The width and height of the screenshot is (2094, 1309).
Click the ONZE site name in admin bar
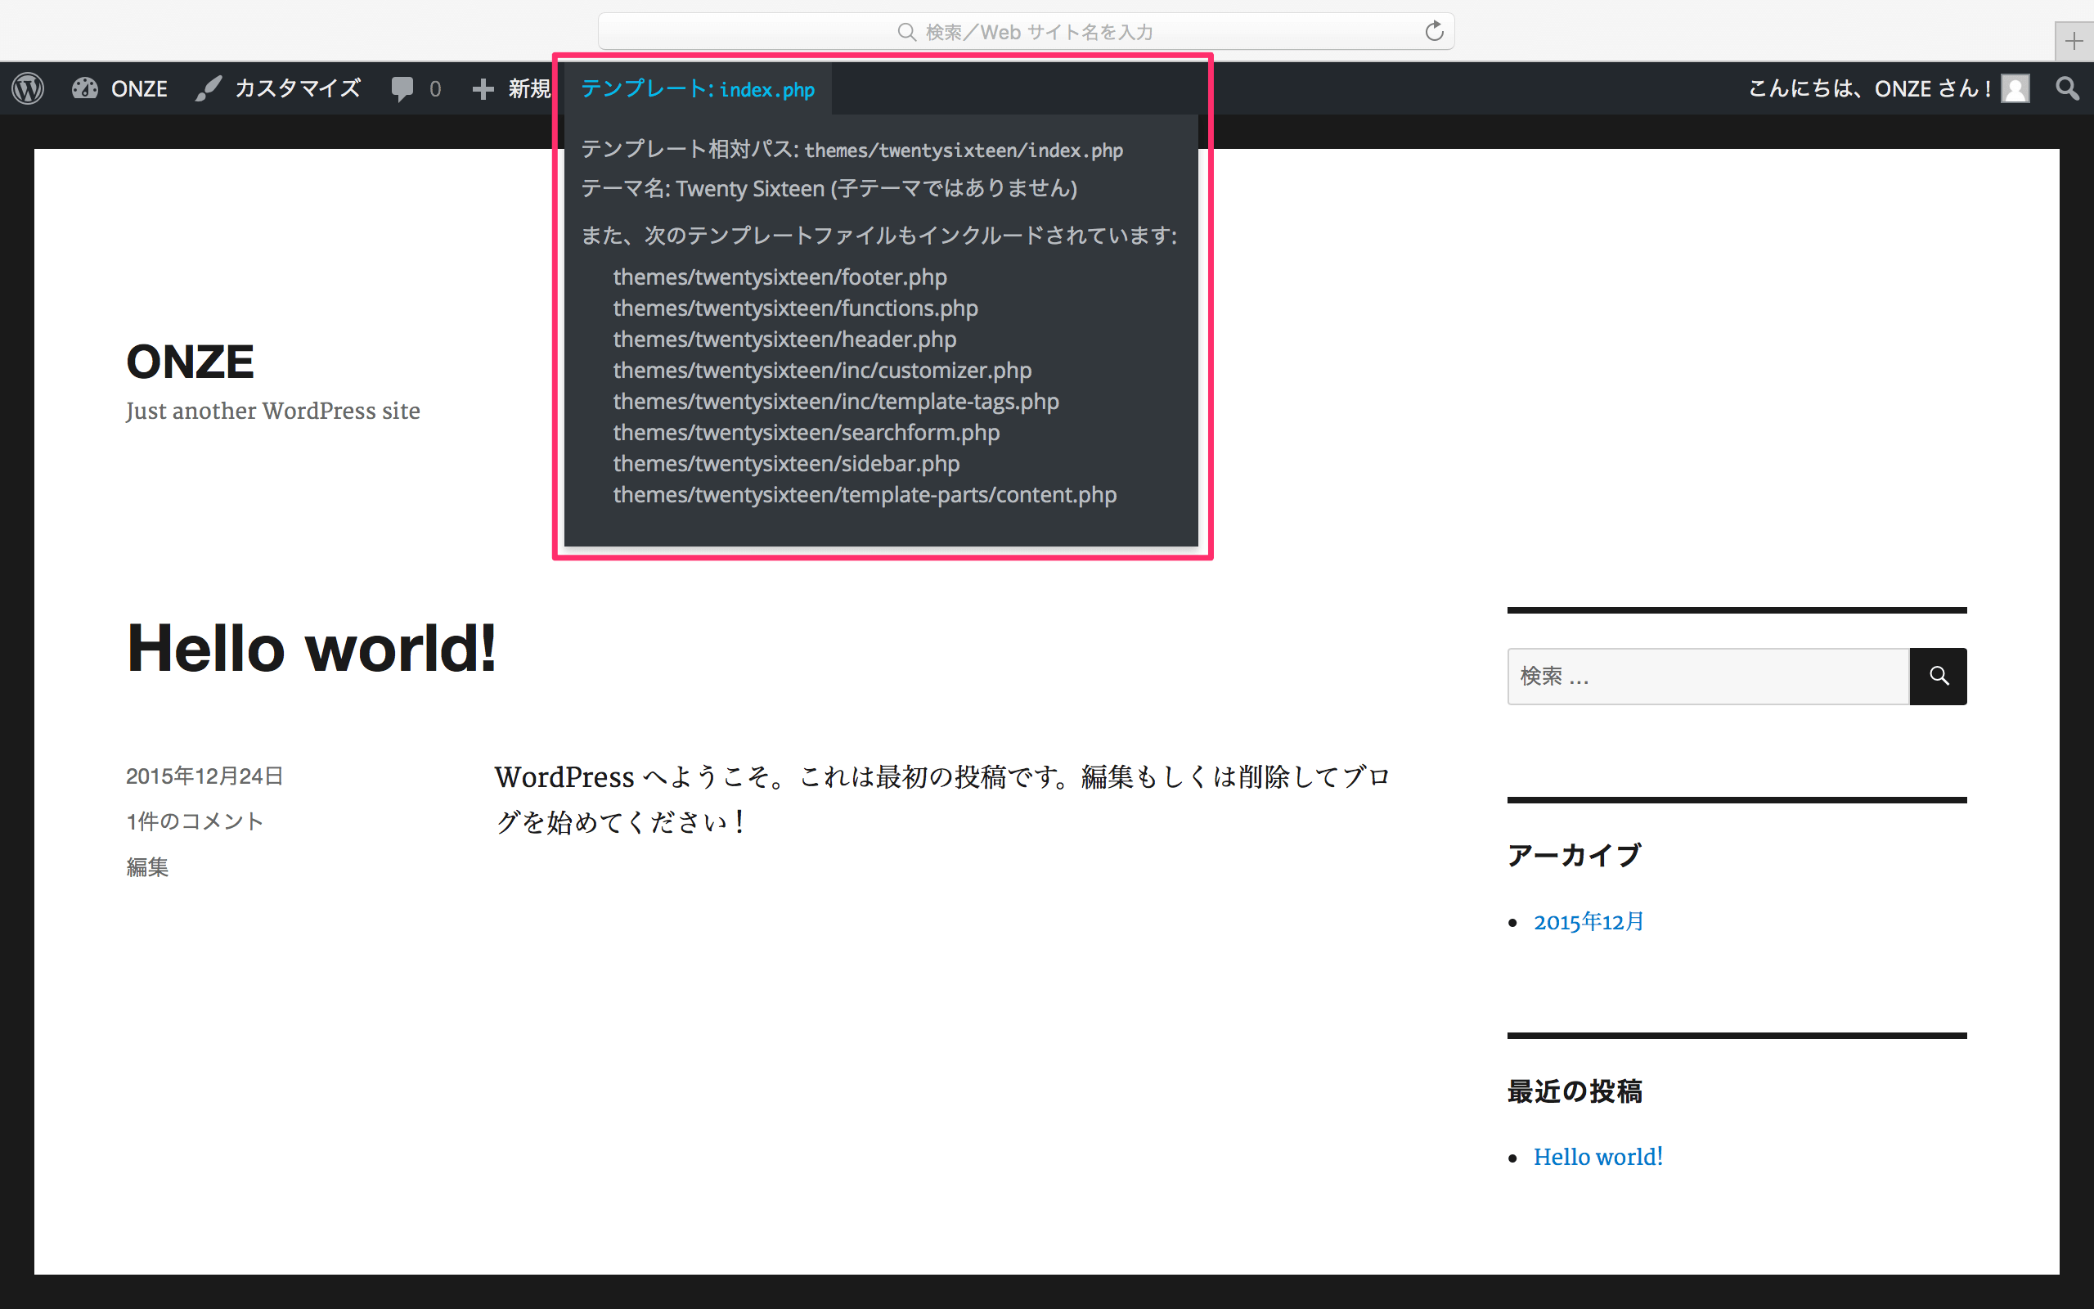coord(139,88)
